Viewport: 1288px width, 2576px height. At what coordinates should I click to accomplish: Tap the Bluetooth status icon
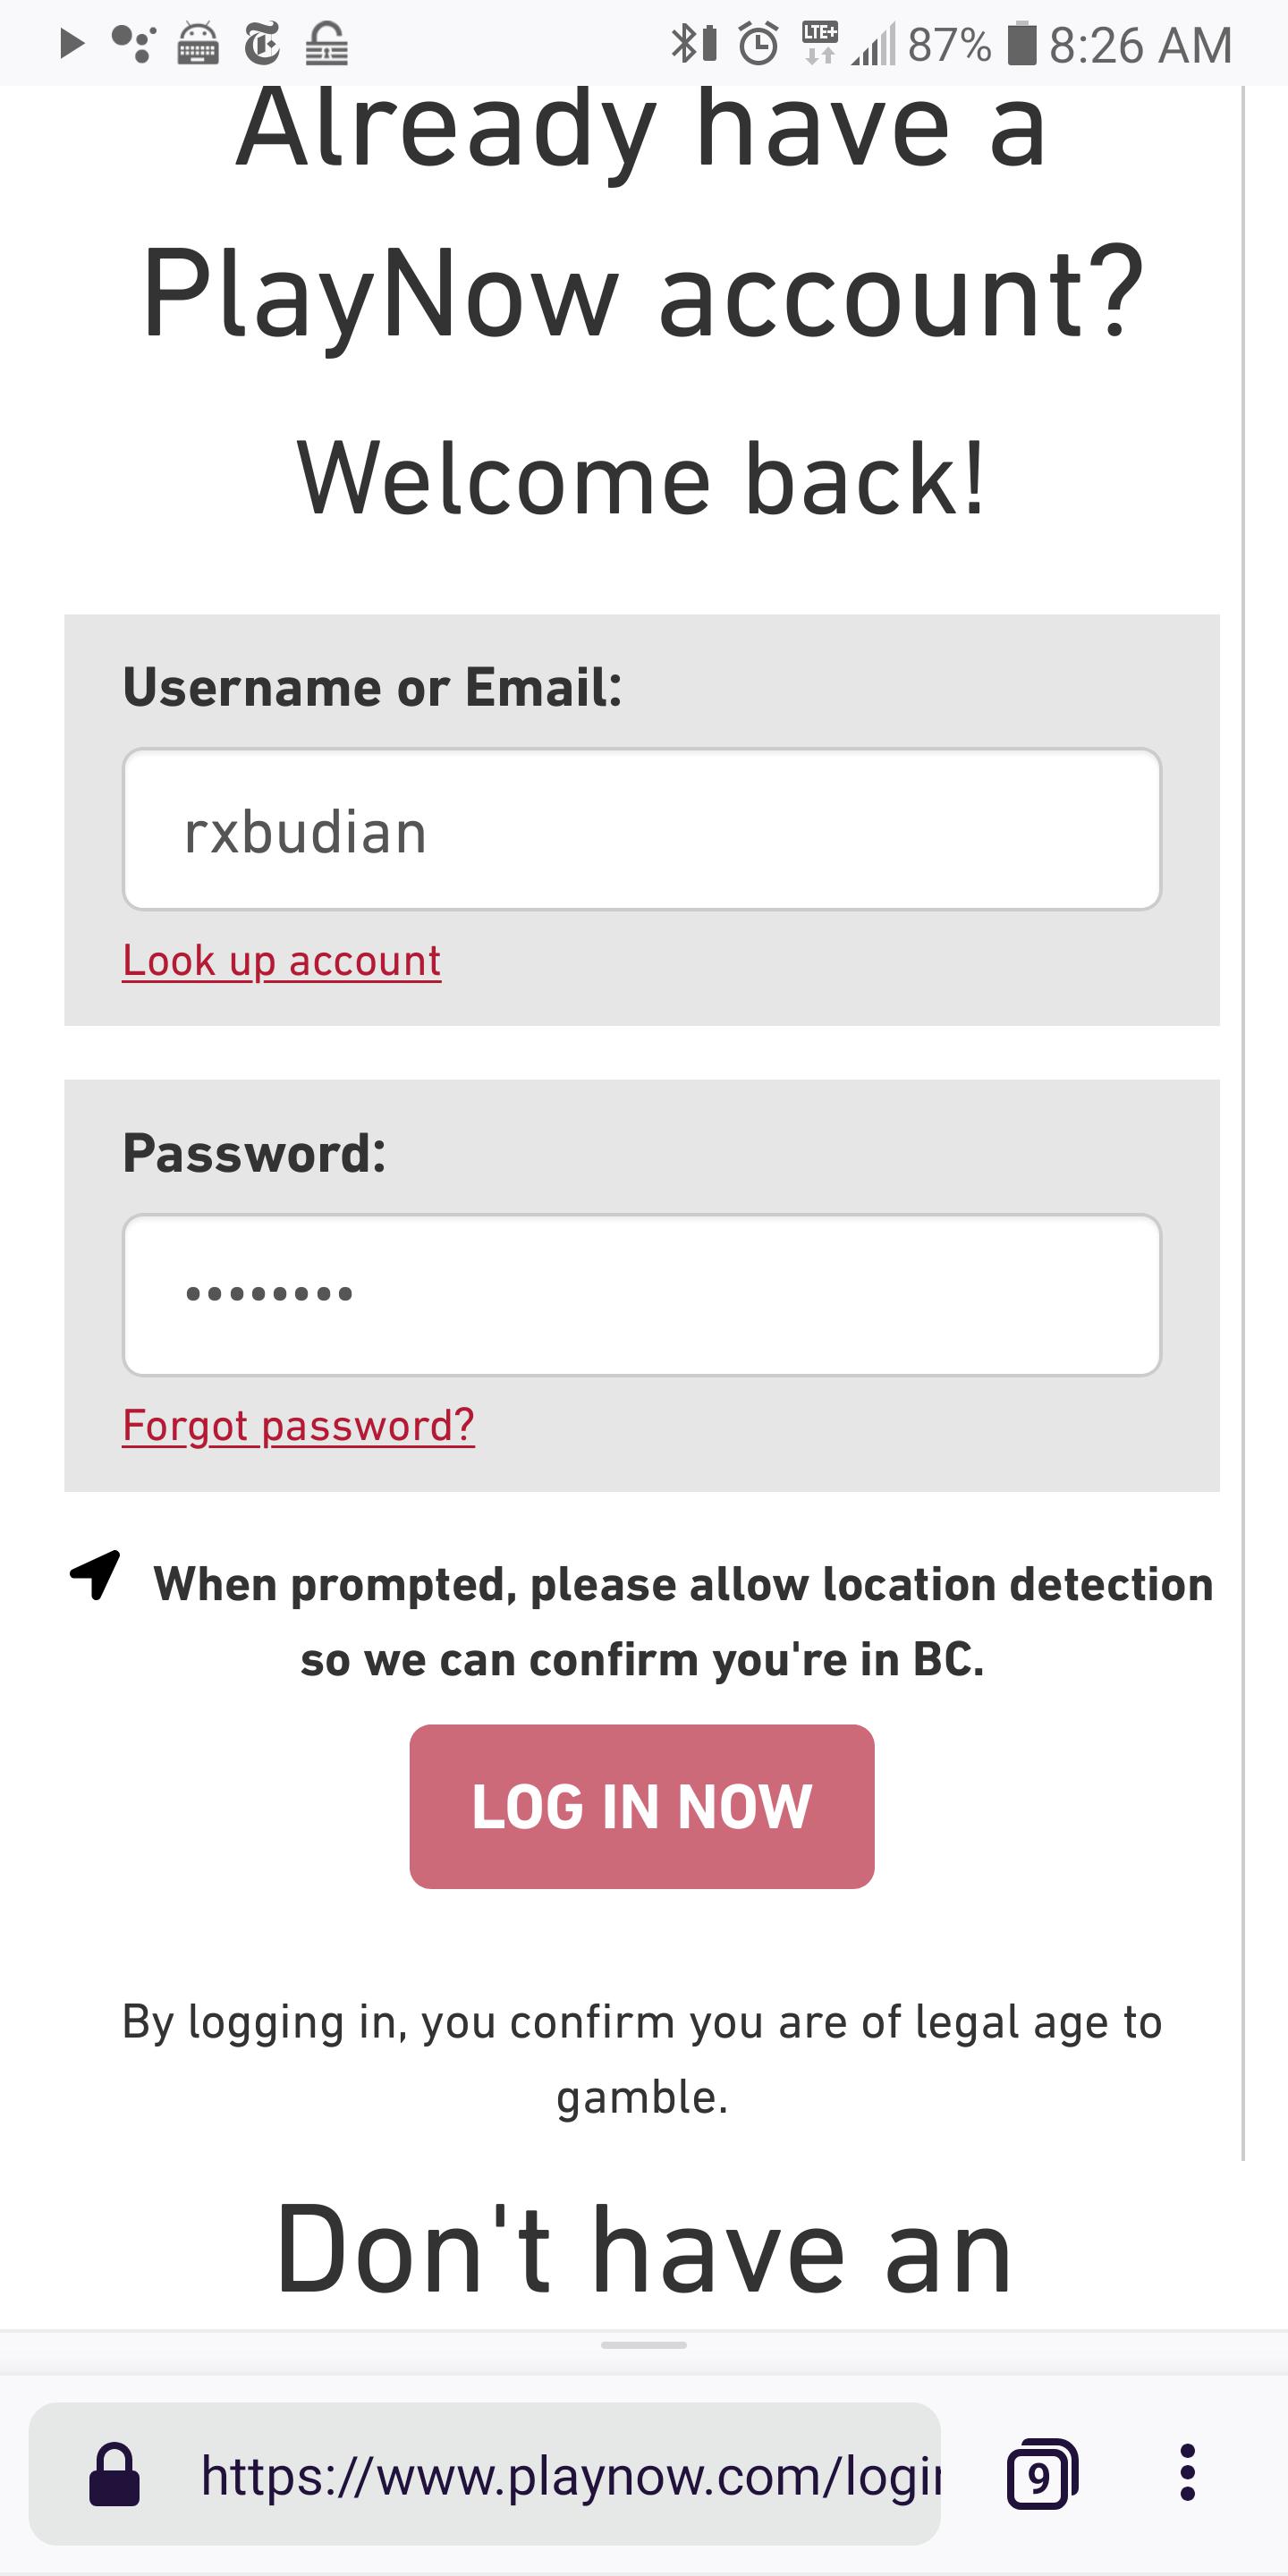(684, 44)
